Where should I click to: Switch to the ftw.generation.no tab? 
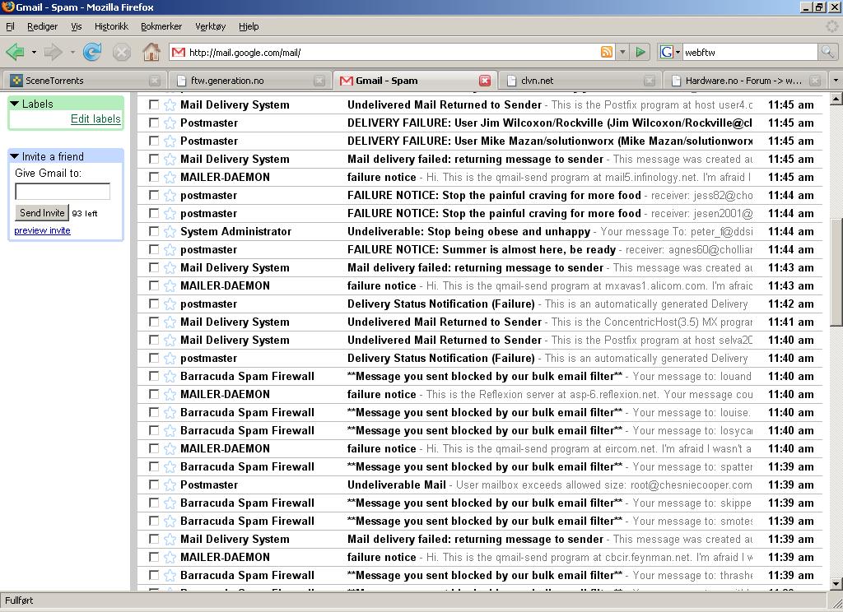click(250, 81)
